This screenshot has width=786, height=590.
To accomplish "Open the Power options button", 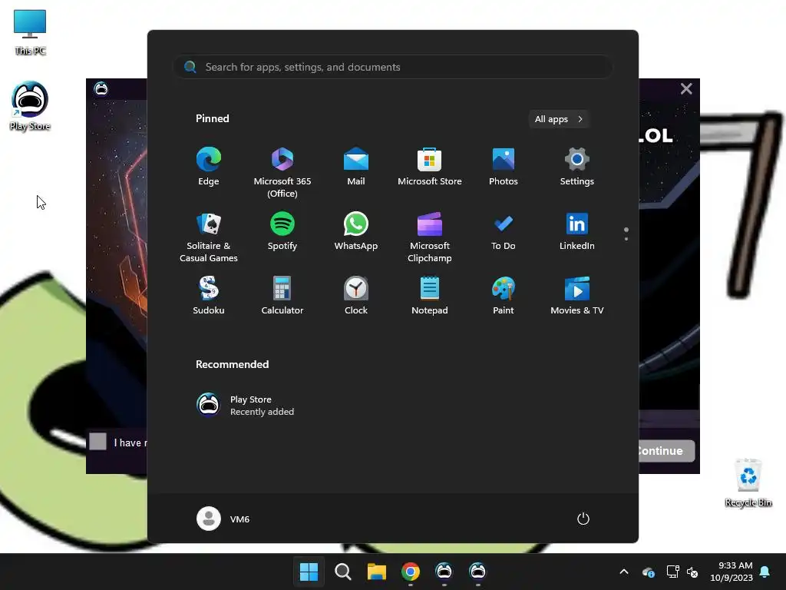I will 583,519.
